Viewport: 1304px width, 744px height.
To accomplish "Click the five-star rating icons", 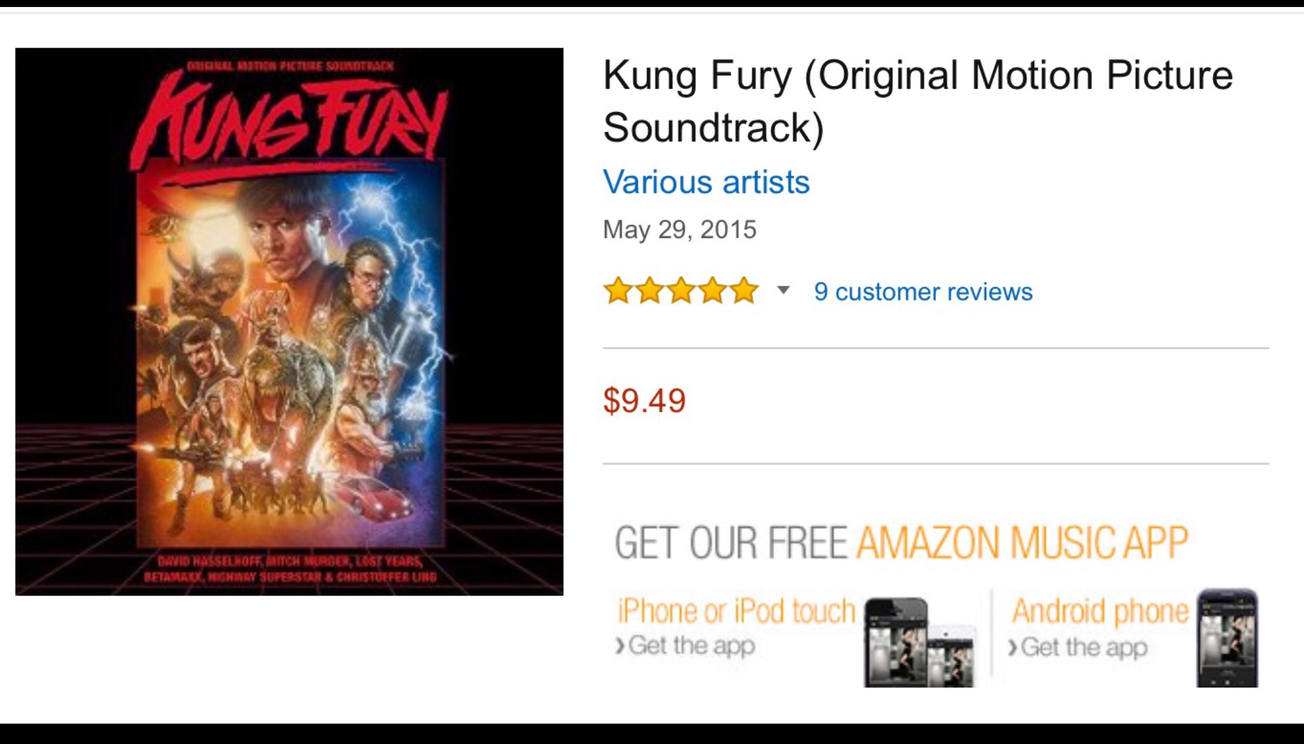I will (x=681, y=291).
